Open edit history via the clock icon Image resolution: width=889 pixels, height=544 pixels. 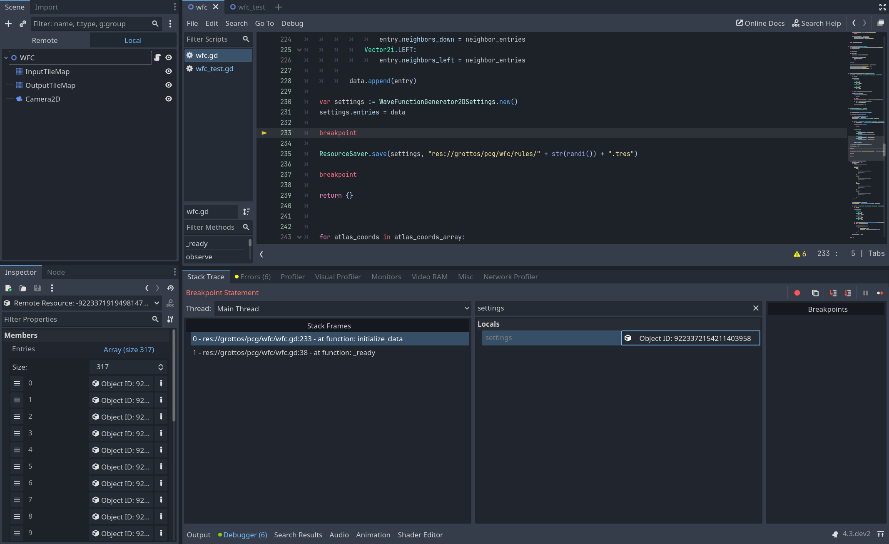pyautogui.click(x=170, y=288)
